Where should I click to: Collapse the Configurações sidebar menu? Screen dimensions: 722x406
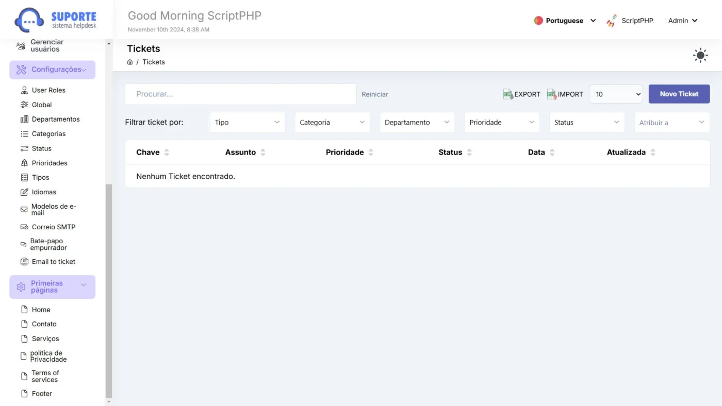tap(52, 70)
